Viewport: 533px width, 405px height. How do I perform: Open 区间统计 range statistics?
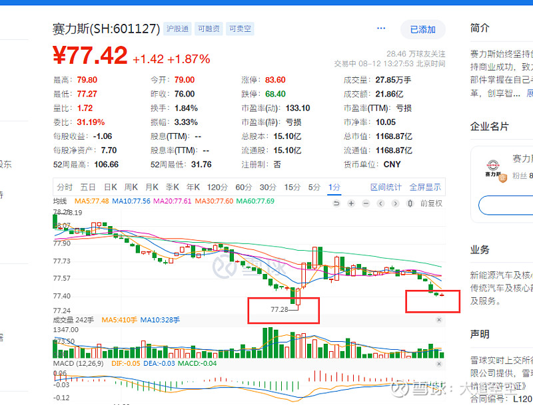click(386, 188)
